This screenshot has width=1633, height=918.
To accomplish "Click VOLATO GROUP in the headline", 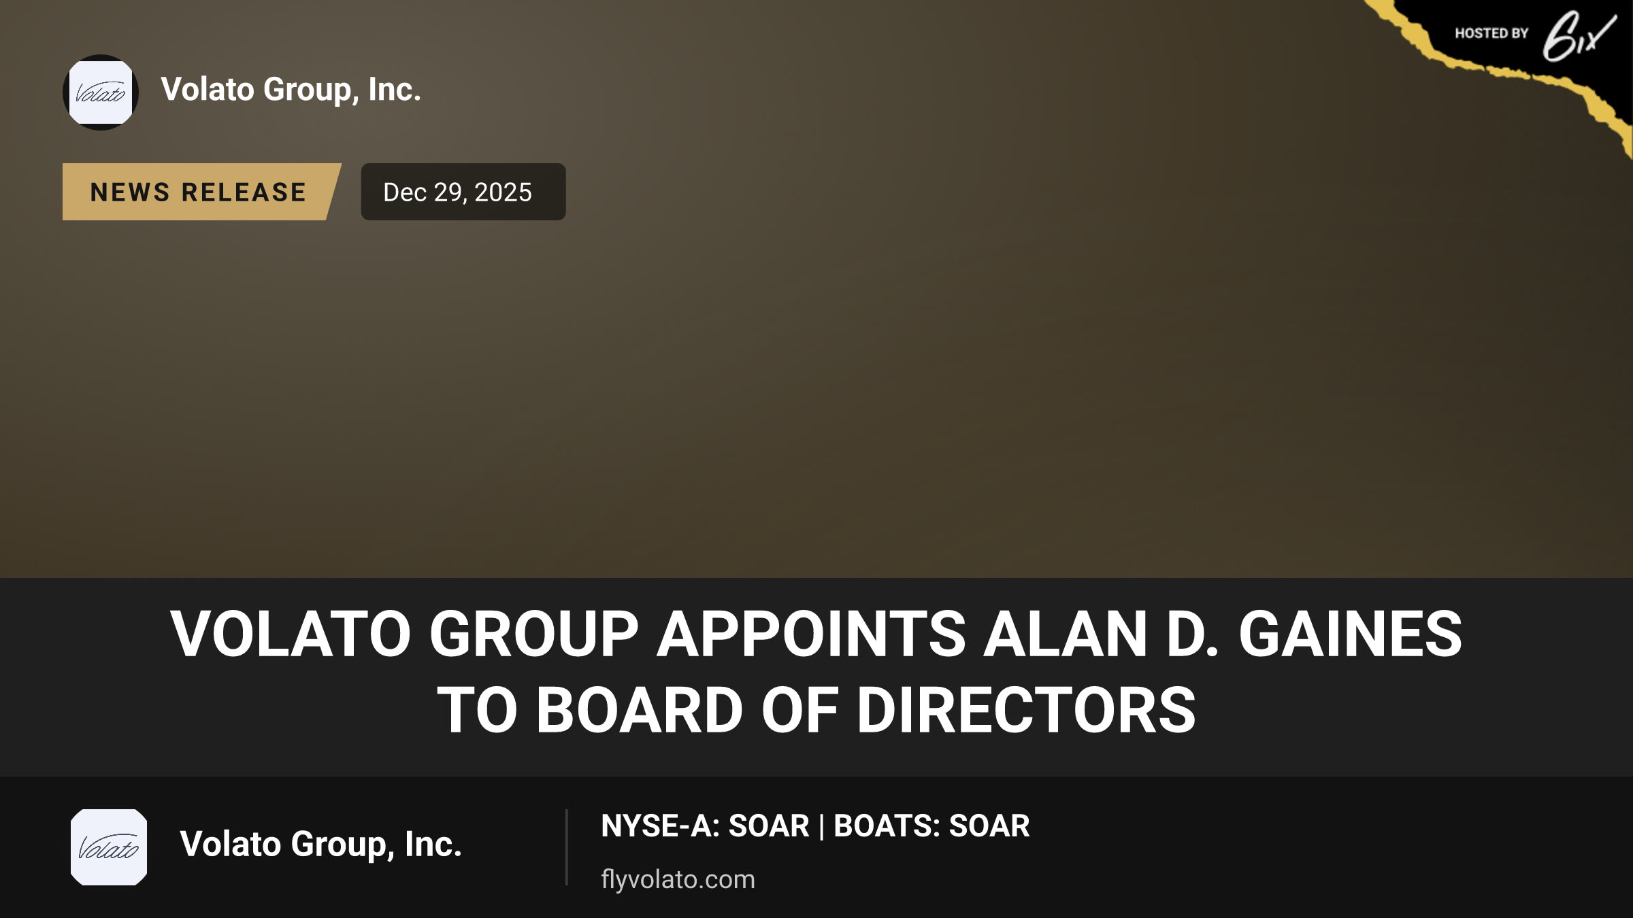I will point(404,633).
